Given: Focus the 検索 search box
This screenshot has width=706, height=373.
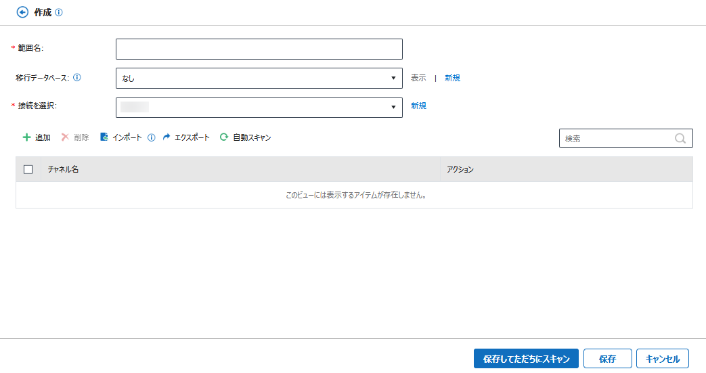Looking at the screenshot, I should tap(626, 138).
